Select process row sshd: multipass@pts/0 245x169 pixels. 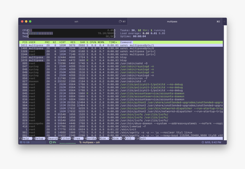(x=121, y=48)
